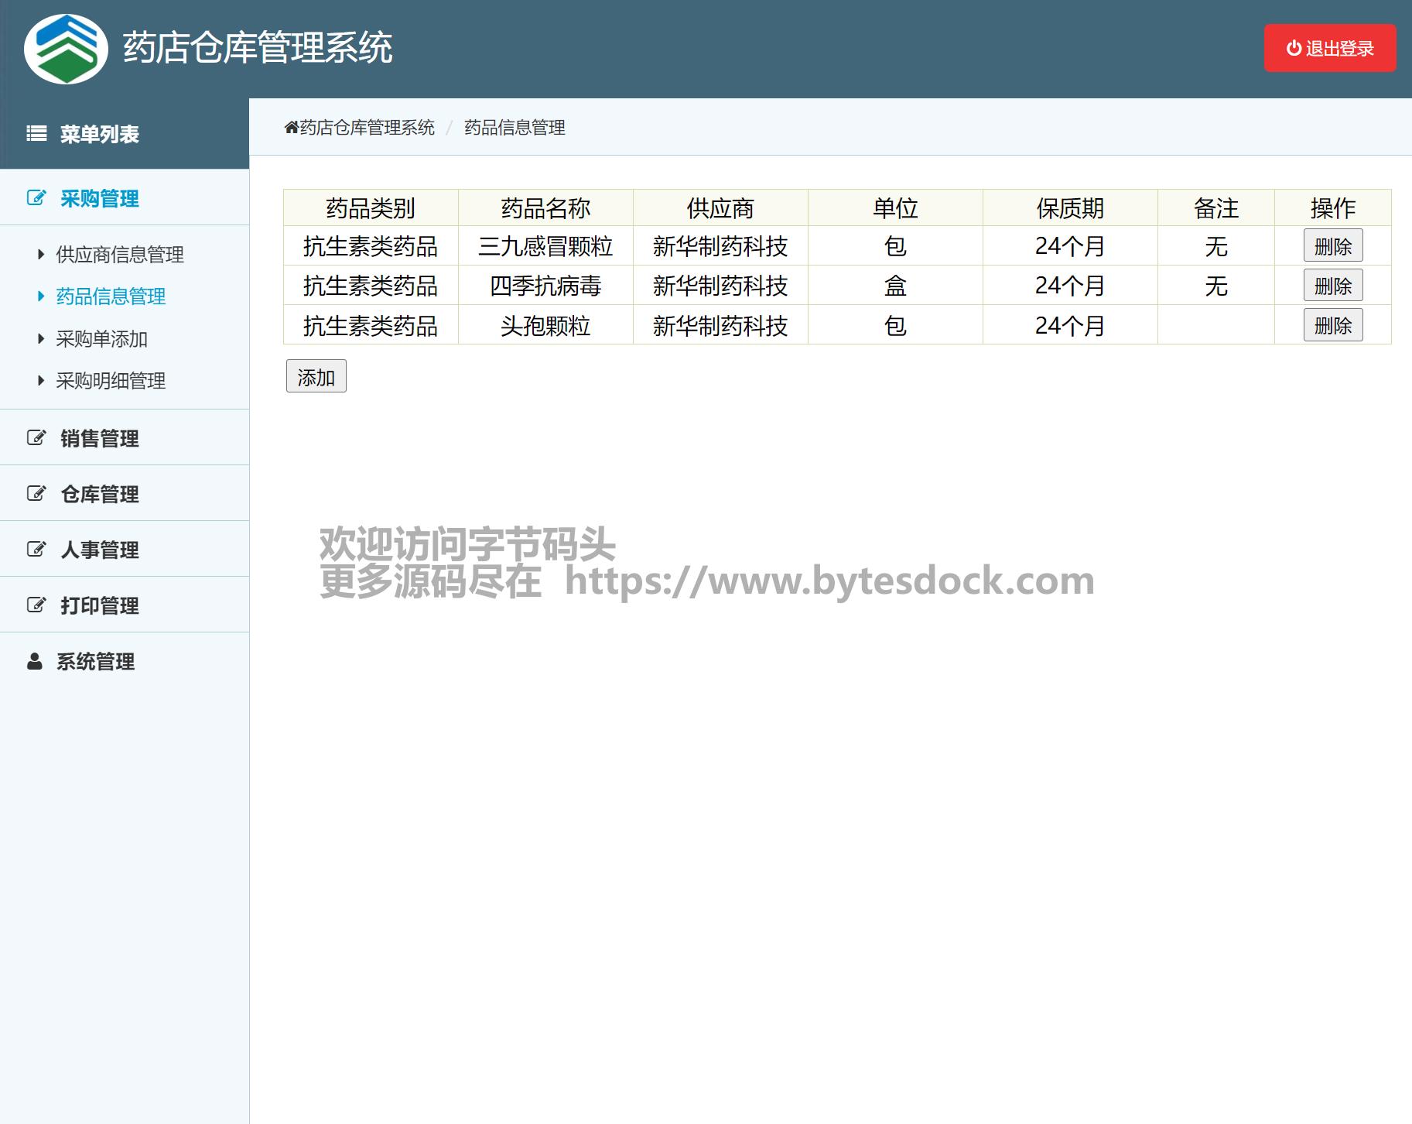This screenshot has width=1412, height=1124.
Task: Click the edit icon beside 销售管理
Action: 36,438
